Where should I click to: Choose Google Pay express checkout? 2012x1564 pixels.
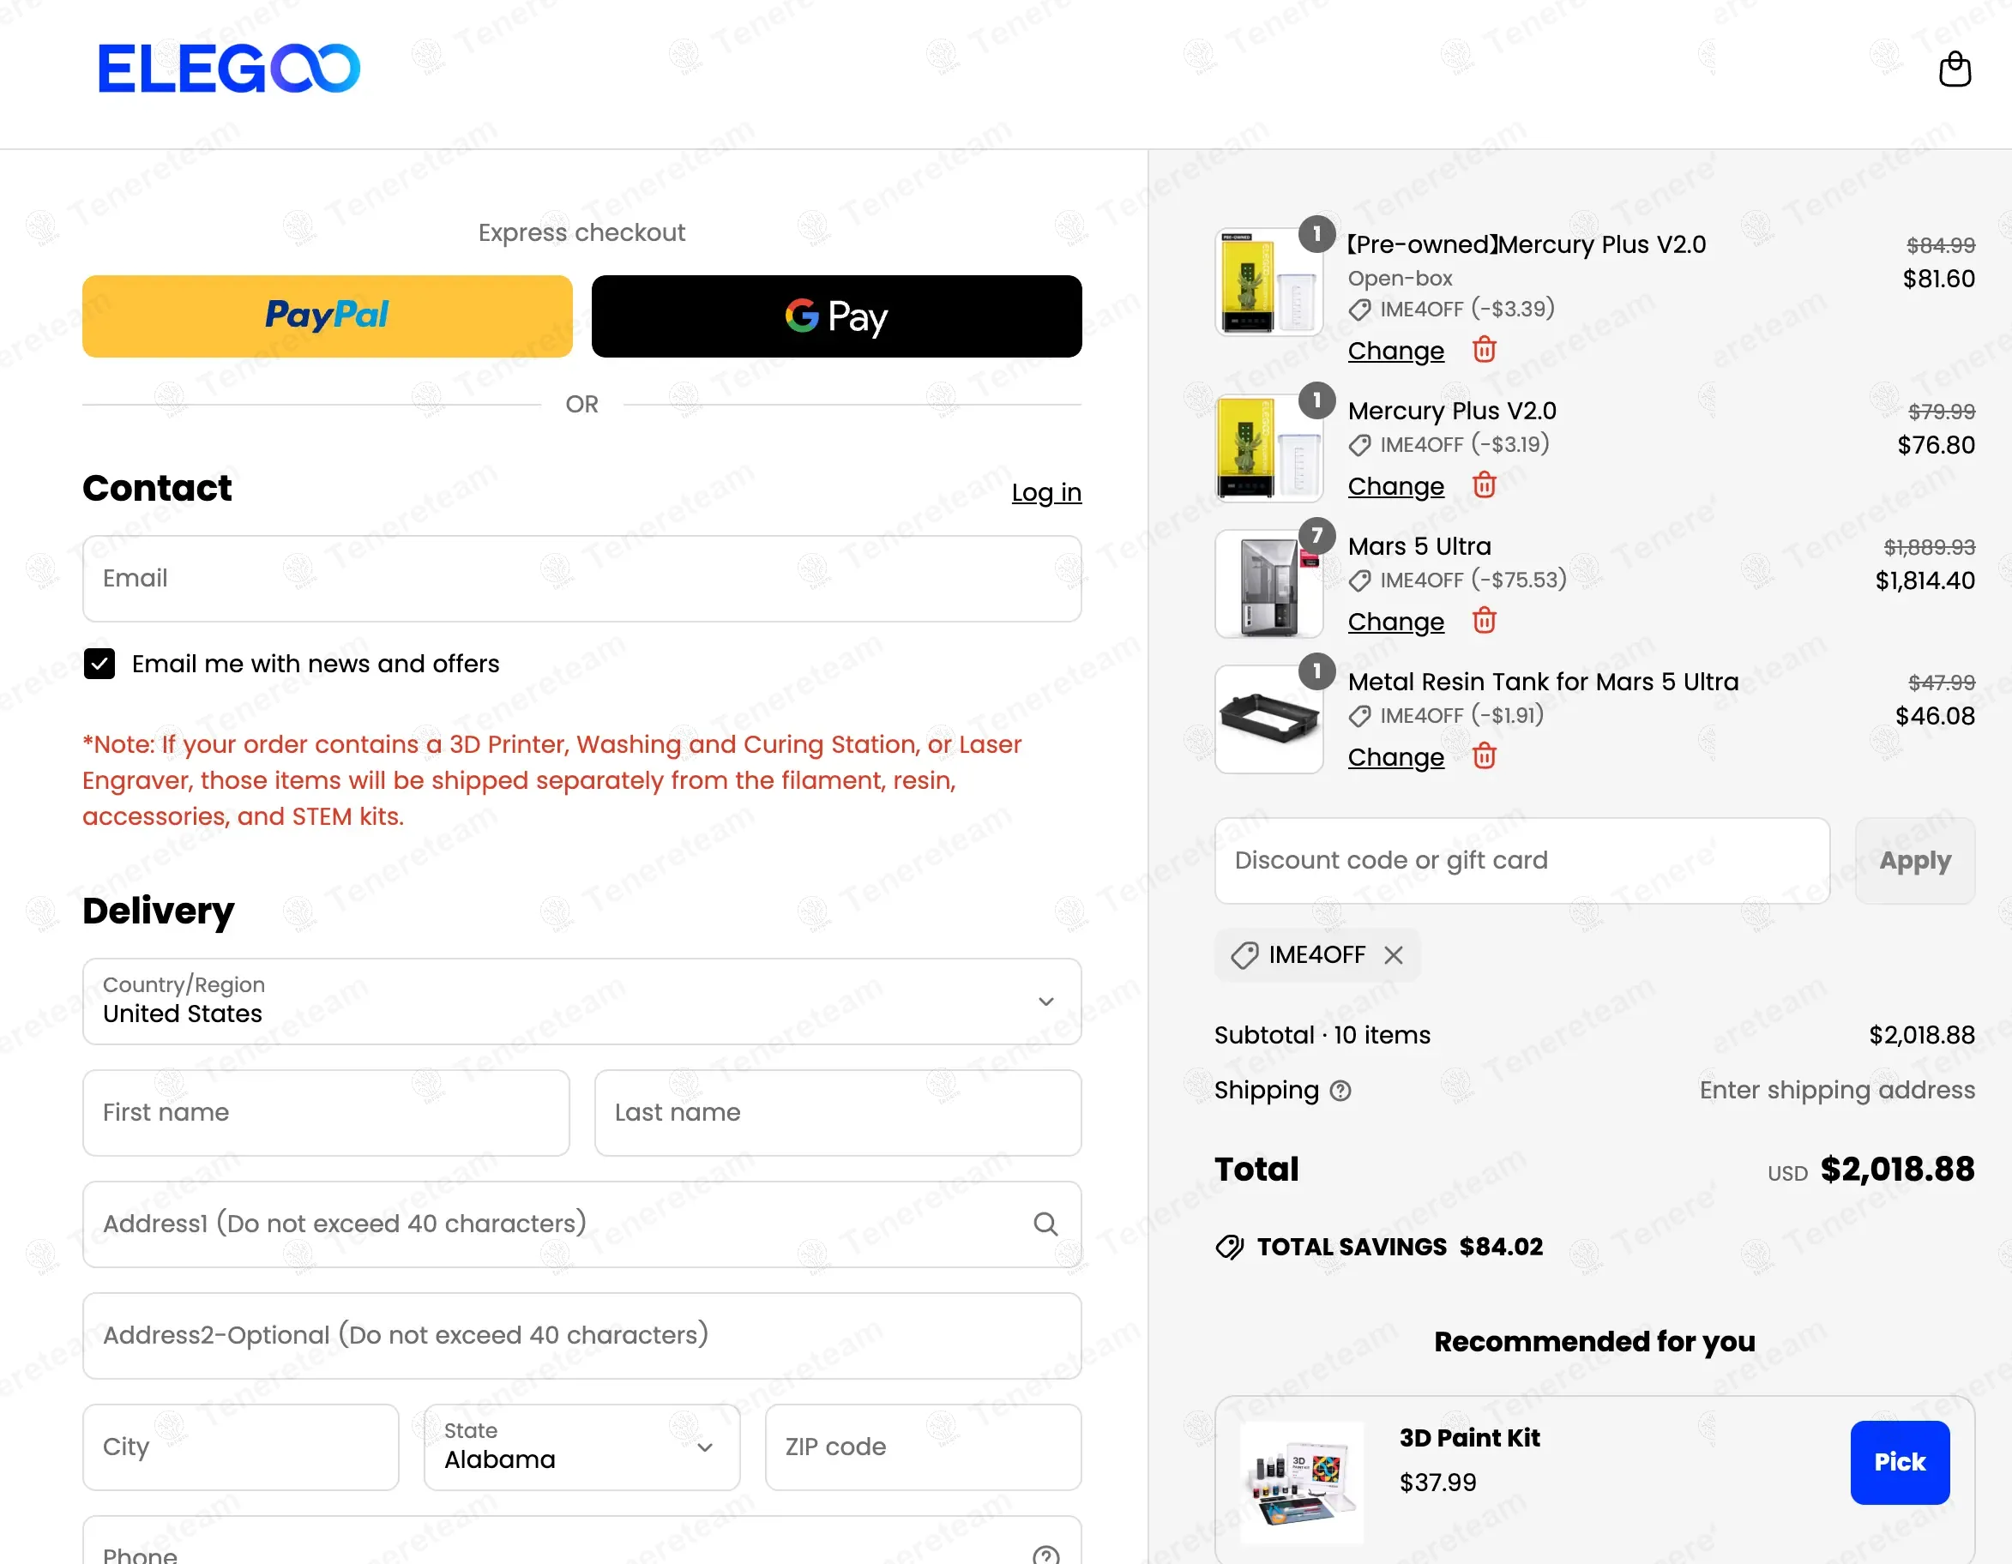click(x=835, y=316)
